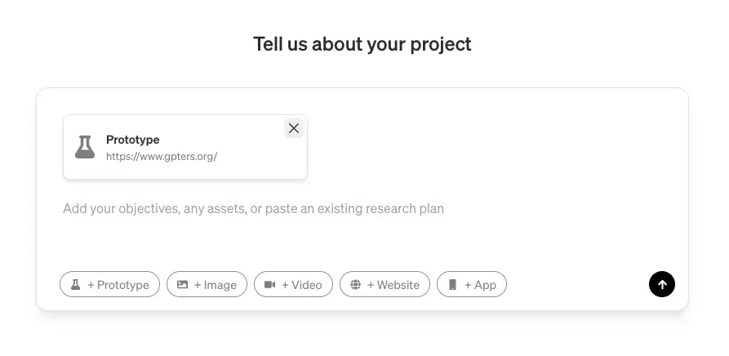Screen dimensions: 729x356
Task: Add a website using the + Website label
Action: point(393,285)
